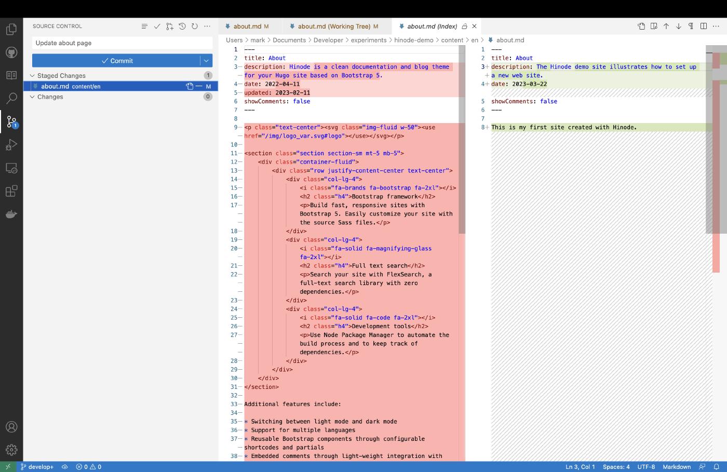Click the open changes with search icon in editor toolbar

point(654,26)
